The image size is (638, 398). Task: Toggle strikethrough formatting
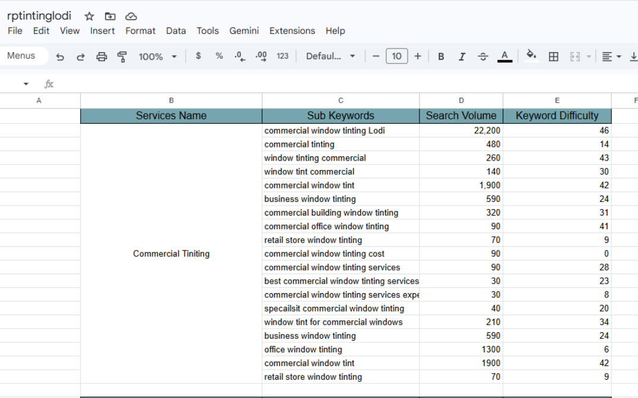click(x=483, y=56)
